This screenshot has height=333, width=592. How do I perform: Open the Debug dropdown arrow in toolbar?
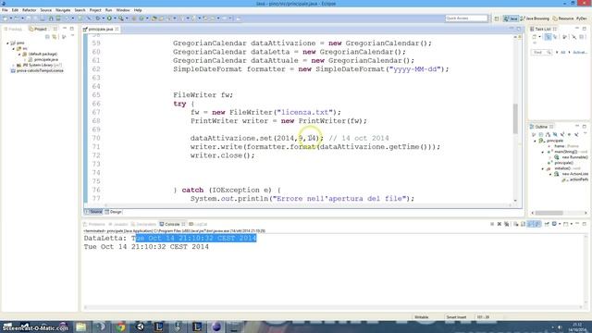(x=103, y=18)
